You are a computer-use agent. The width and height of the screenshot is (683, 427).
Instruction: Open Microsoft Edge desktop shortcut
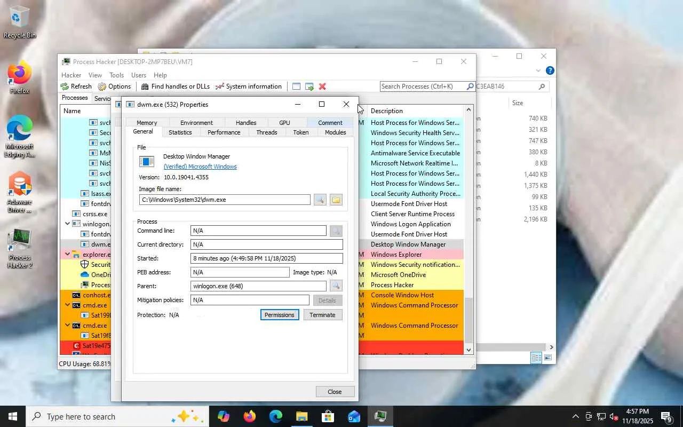tap(20, 136)
